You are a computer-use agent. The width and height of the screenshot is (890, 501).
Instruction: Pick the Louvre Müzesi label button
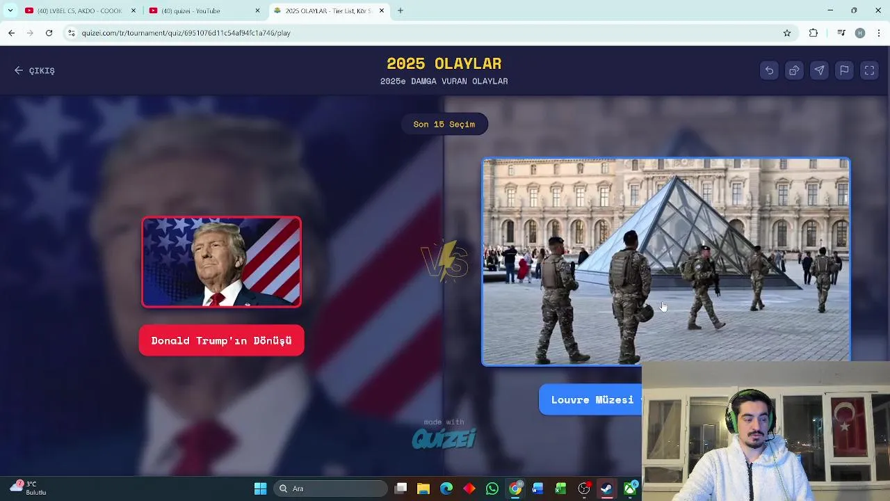pyautogui.click(x=591, y=400)
